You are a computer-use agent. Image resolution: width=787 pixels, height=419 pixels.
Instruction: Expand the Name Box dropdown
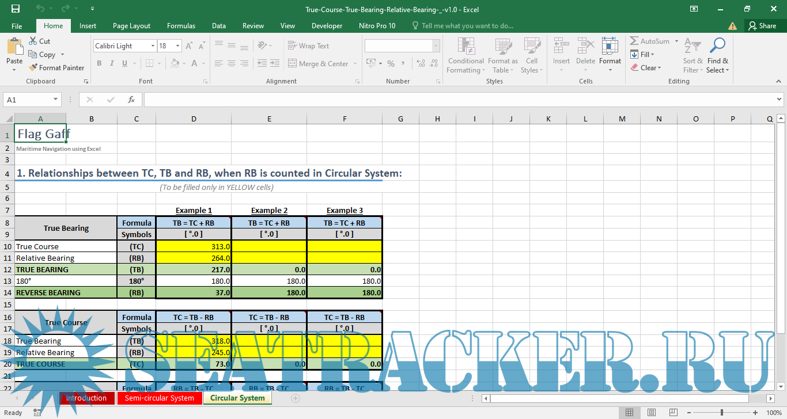pos(56,100)
